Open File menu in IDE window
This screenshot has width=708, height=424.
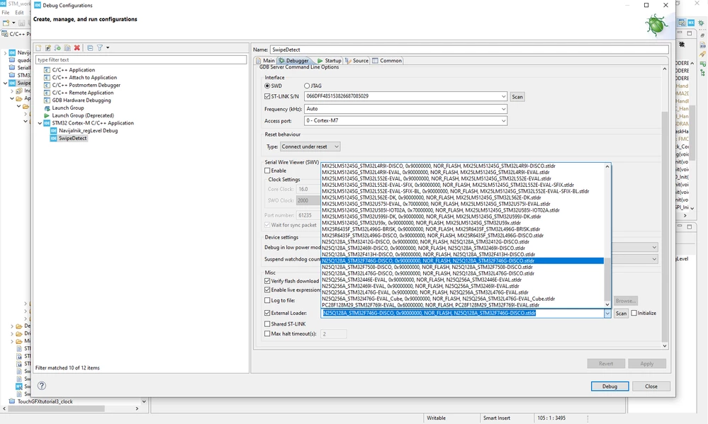[x=6, y=13]
